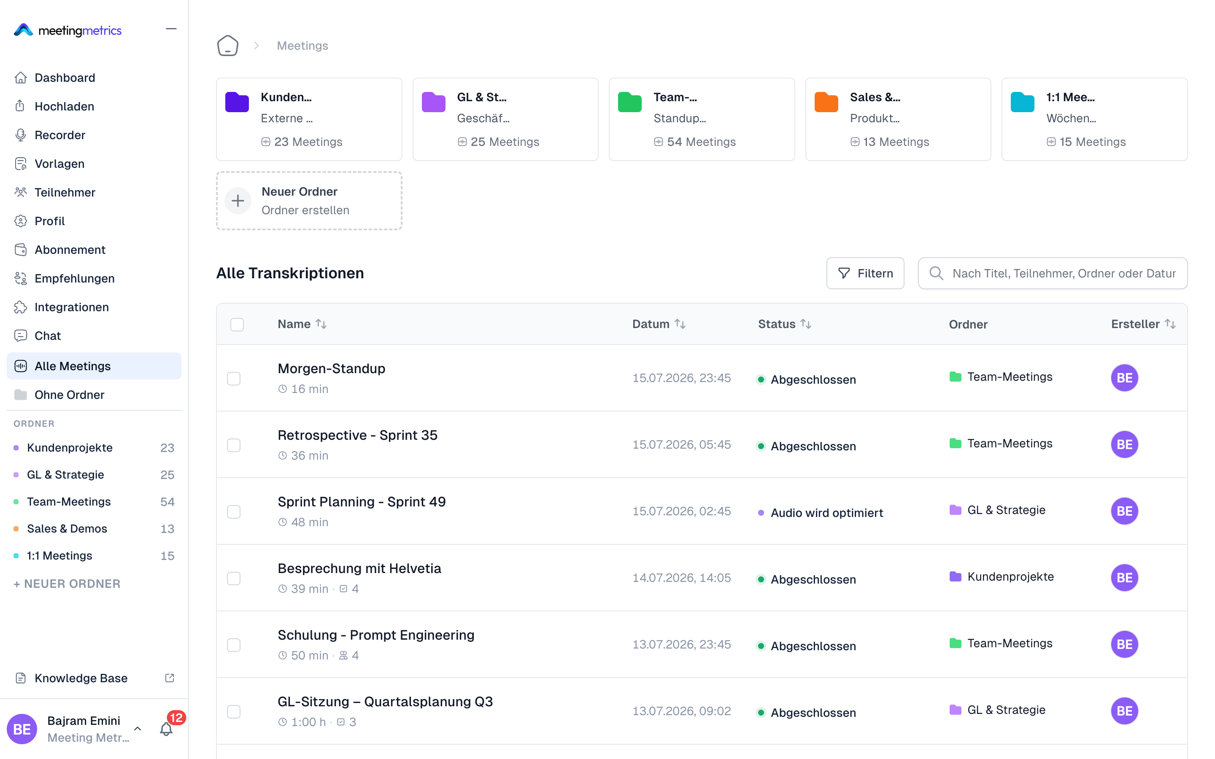Check the Sprint Planning - Sprint 49 checkbox
Viewport: 1215px width, 759px height.
tap(233, 512)
